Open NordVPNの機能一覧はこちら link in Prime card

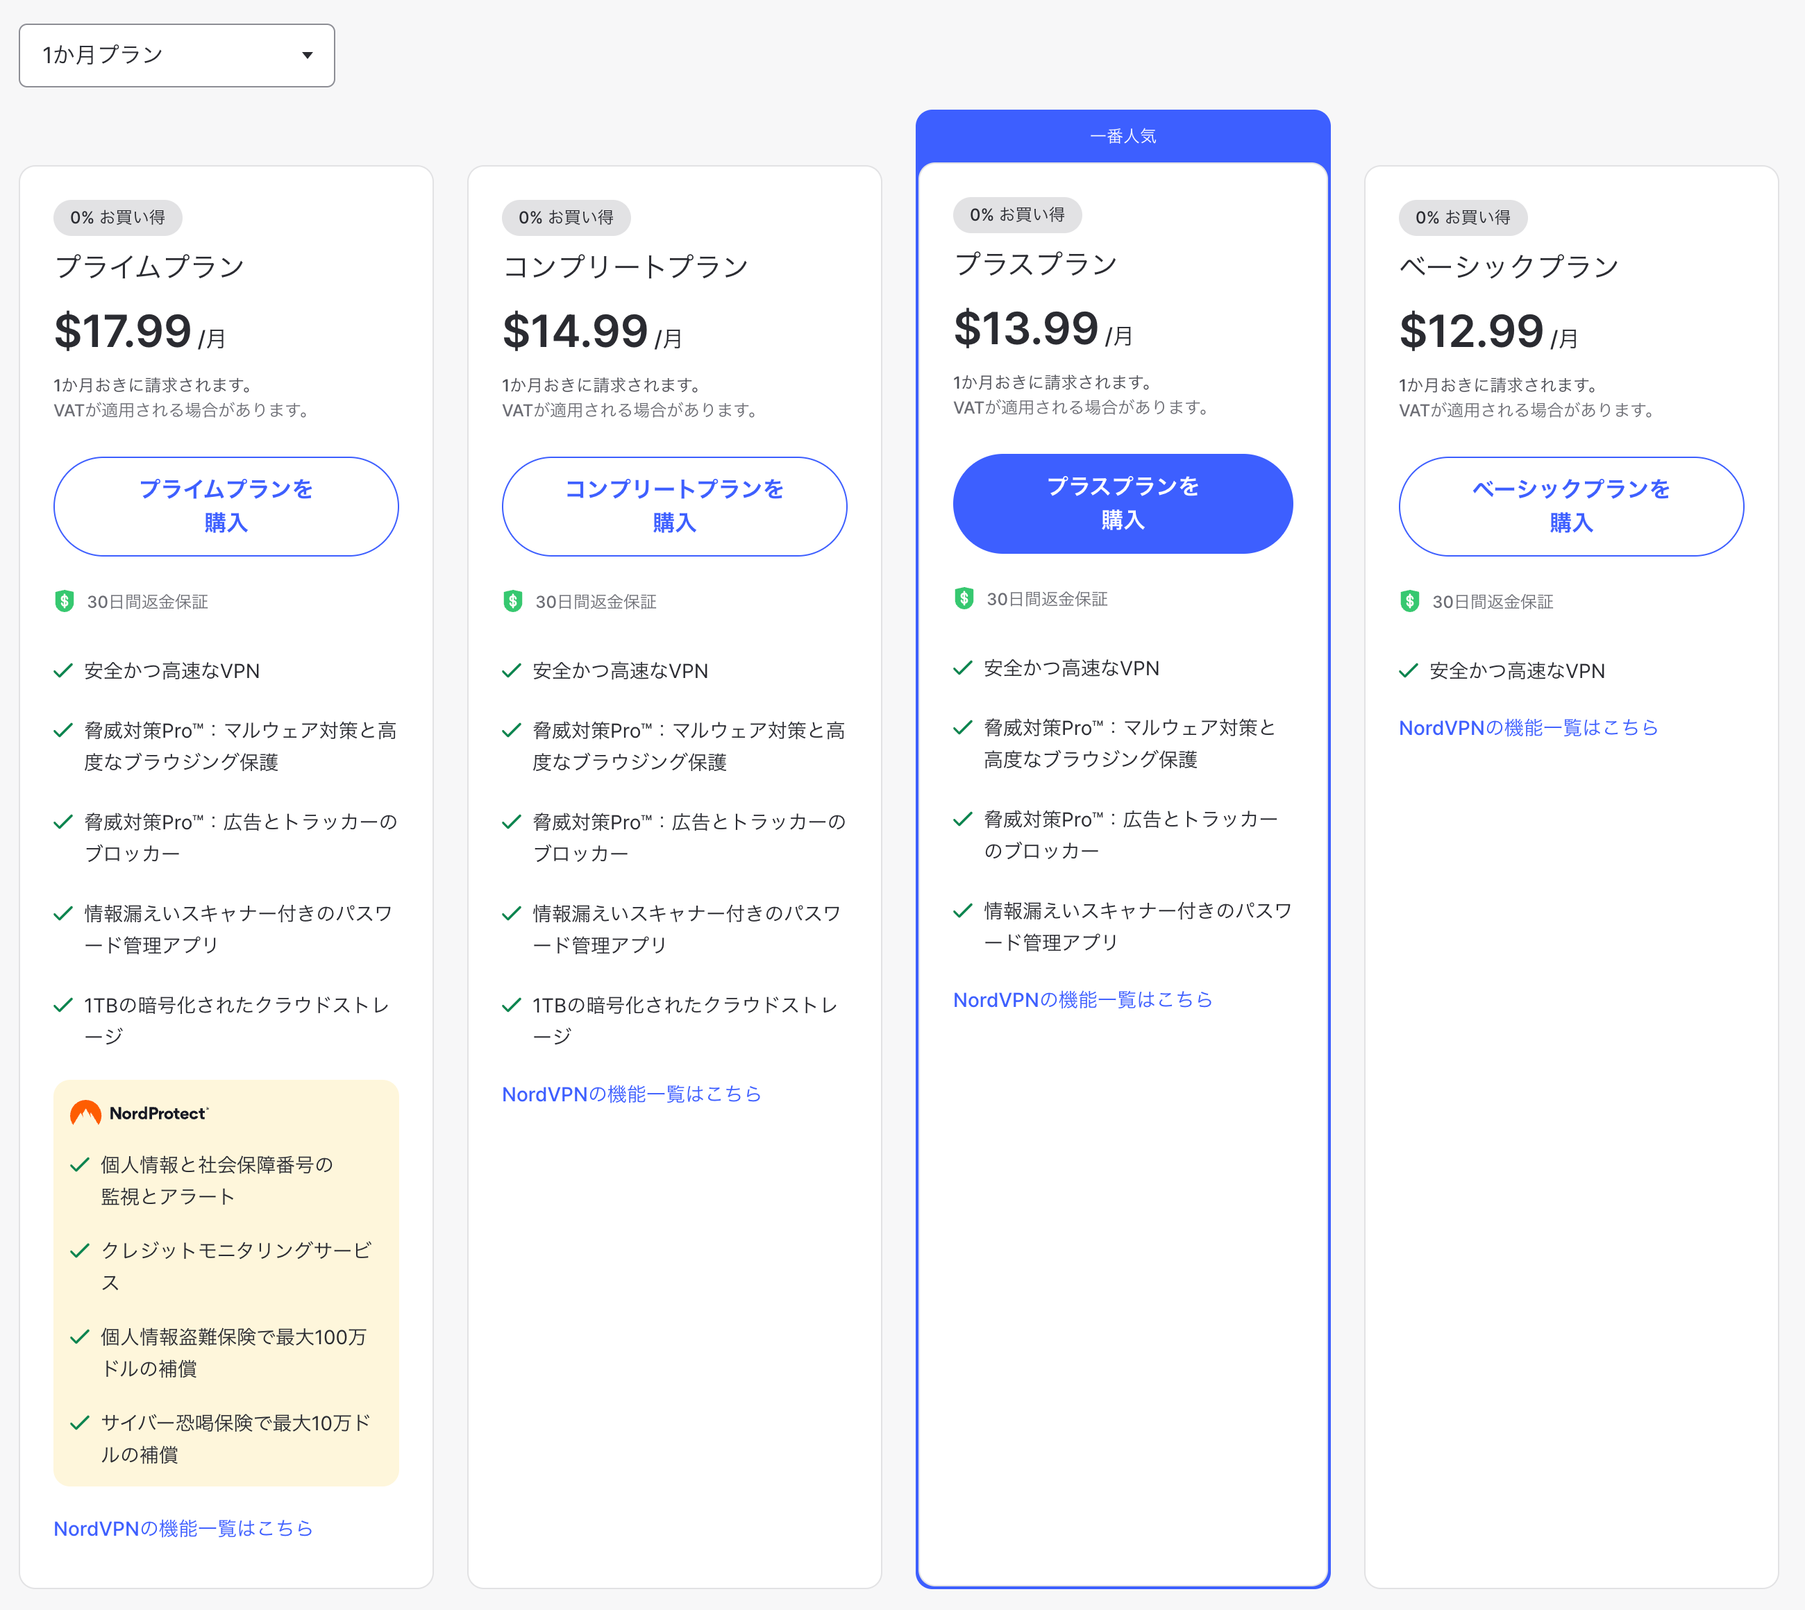(x=183, y=1527)
